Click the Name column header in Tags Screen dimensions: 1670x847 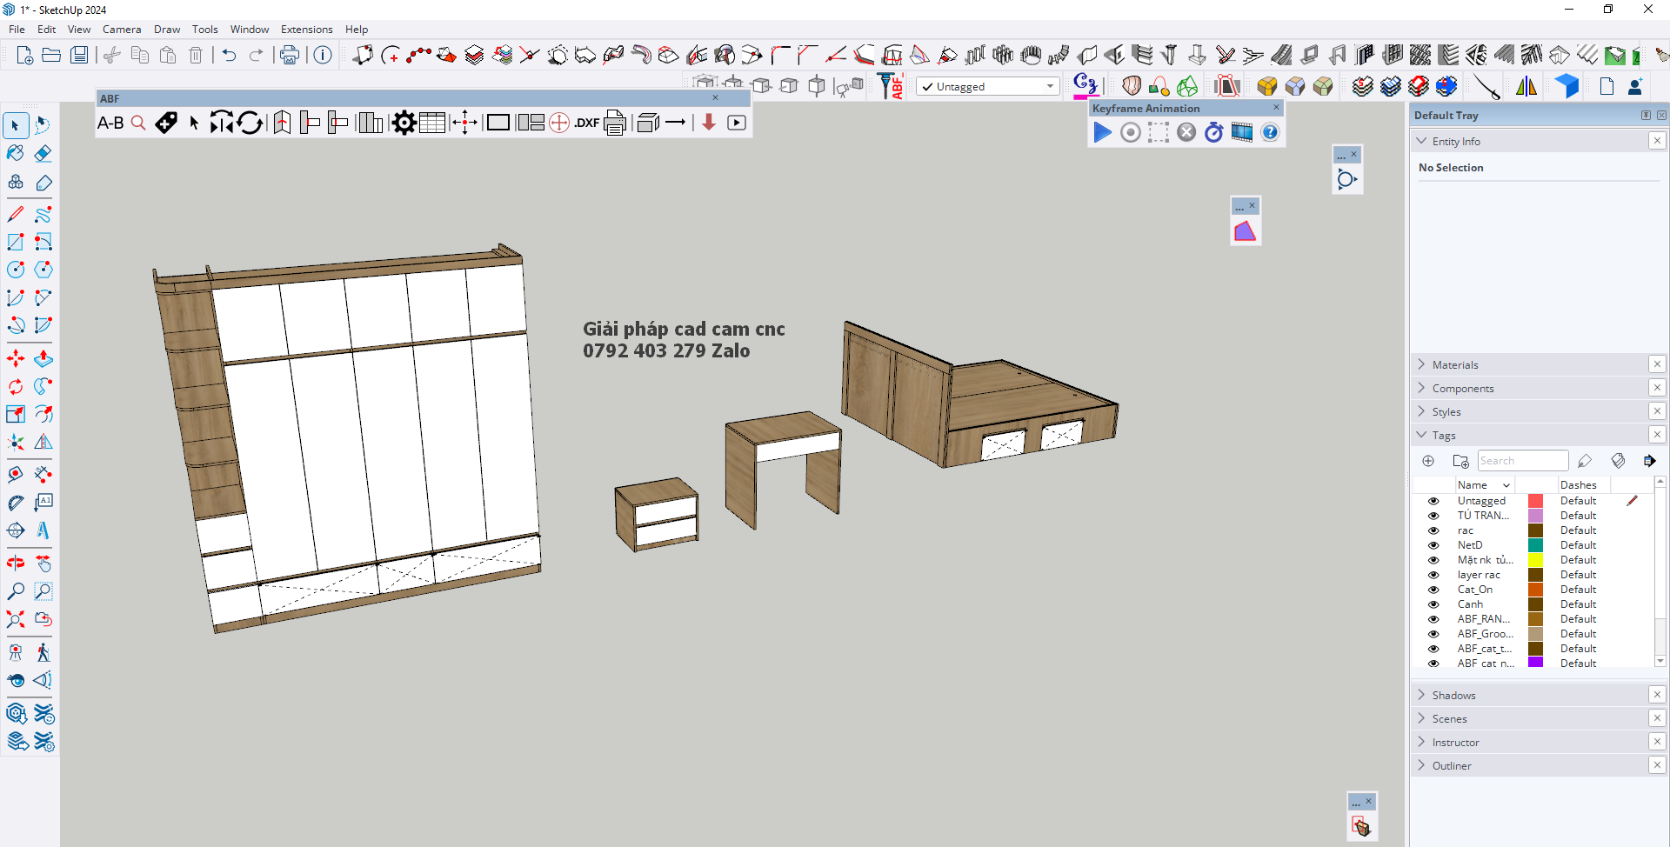pos(1473,485)
